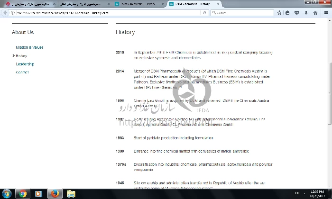Click 'Site ownership and administration' text
The width and height of the screenshot is (332, 199).
pyautogui.click(x=161, y=183)
